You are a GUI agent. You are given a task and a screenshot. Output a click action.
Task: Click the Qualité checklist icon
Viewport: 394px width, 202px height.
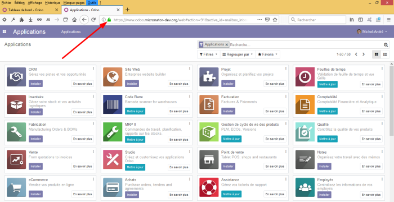tap(305, 132)
